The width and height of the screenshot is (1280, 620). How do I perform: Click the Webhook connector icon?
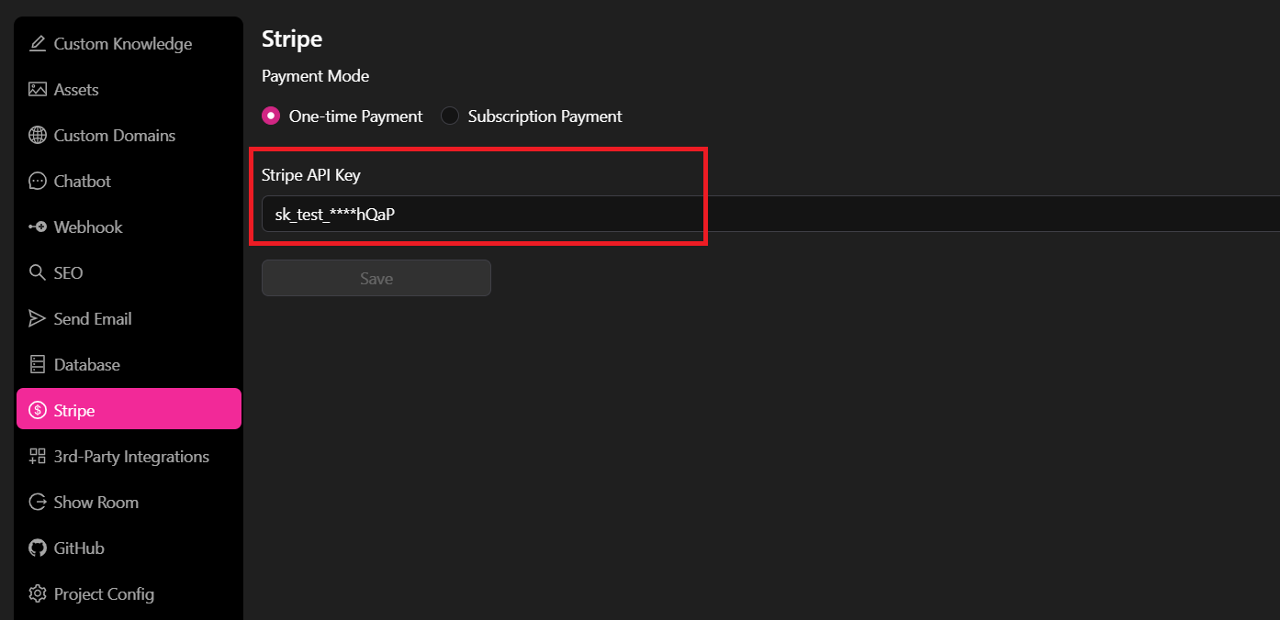[x=38, y=227]
